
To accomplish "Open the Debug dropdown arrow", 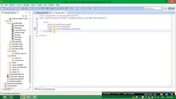I will [45, 8].
